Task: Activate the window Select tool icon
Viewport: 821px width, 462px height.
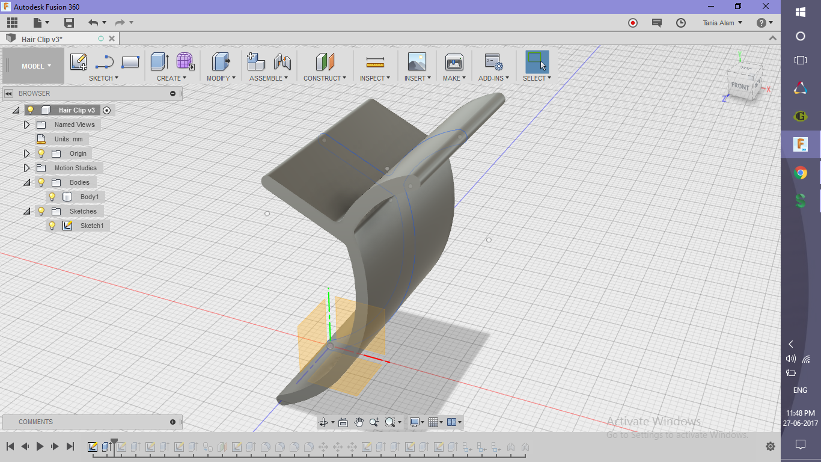Action: coord(537,61)
